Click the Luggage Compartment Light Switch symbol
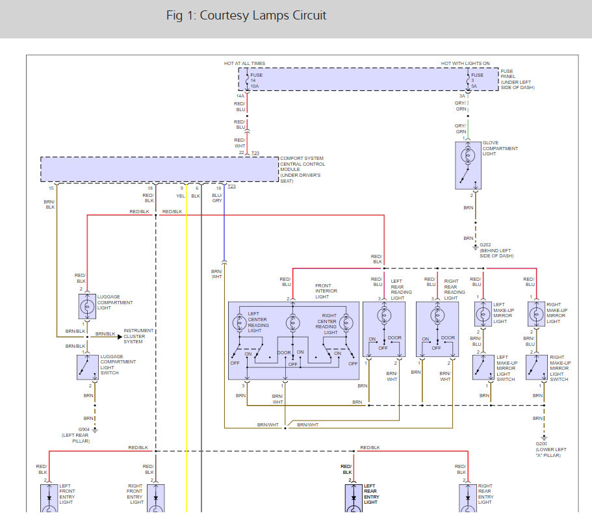 (88, 367)
